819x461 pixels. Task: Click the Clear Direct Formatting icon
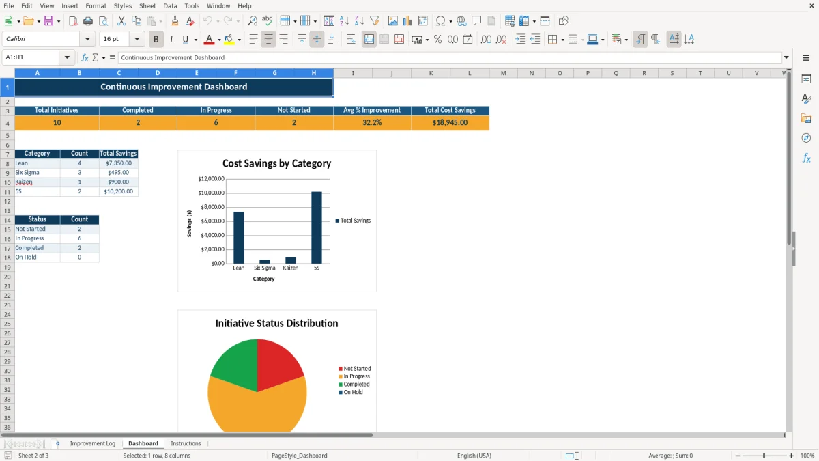click(x=190, y=21)
